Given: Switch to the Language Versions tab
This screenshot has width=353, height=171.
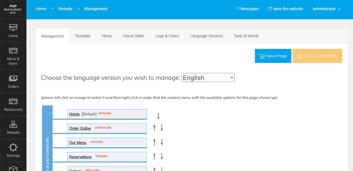Looking at the screenshot, I should 207,36.
